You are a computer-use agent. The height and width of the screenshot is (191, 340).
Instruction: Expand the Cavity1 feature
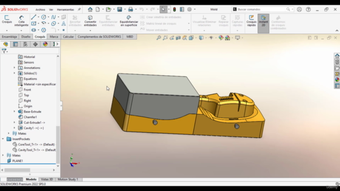[x=14, y=128]
